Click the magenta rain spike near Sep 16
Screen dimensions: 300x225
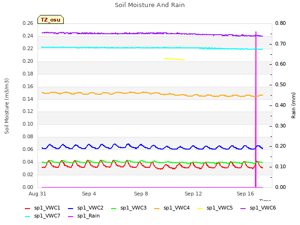pos(256,109)
